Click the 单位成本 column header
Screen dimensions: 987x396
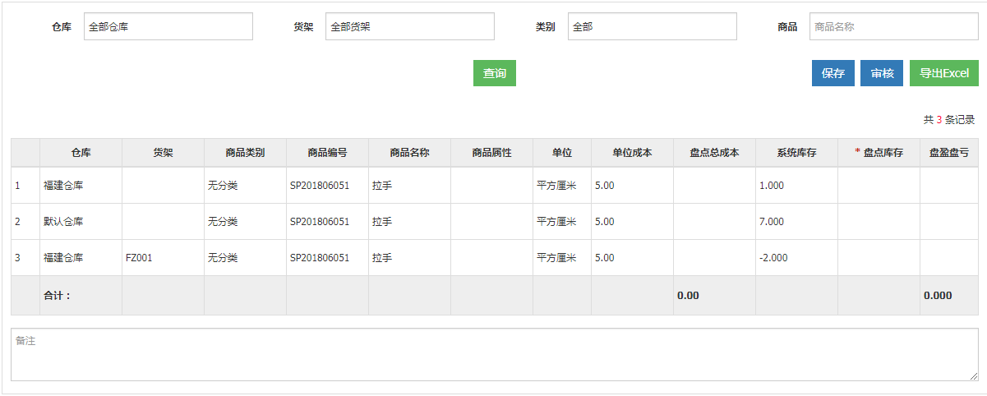coord(632,153)
